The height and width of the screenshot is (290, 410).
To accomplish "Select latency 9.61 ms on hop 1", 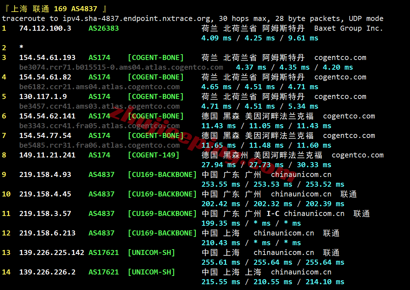I will pos(303,38).
